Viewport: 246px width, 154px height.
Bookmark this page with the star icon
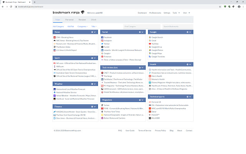tap(220, 7)
